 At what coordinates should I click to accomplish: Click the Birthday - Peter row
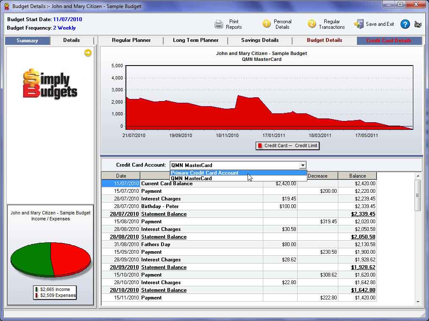pos(239,206)
